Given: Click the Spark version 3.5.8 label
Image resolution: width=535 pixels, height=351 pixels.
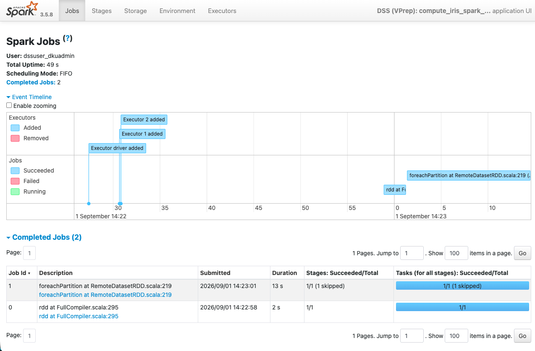Looking at the screenshot, I should pyautogui.click(x=47, y=14).
